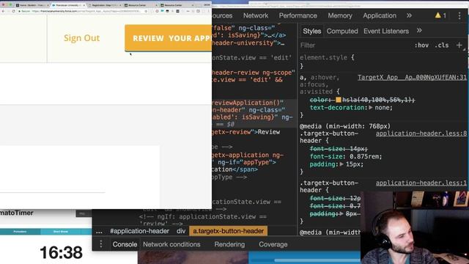469x264 pixels.
Task: Select #application-header in the breadcrumb
Action: point(139,231)
